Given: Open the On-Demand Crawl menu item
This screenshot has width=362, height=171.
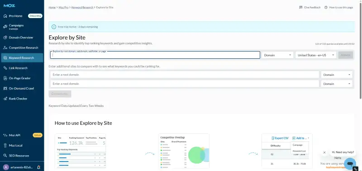Looking at the screenshot, I should (22, 88).
